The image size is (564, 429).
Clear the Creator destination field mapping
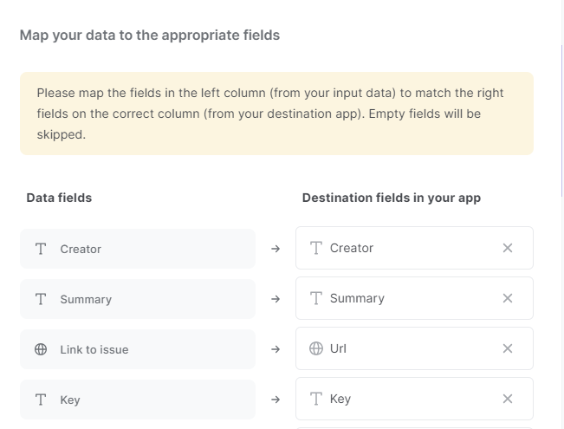pos(507,248)
